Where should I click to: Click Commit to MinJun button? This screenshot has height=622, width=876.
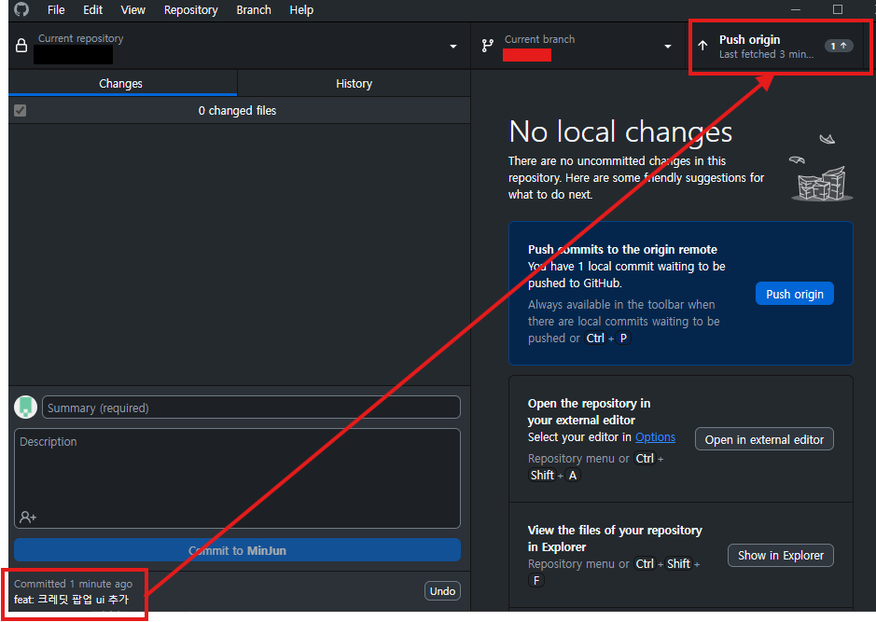238,550
